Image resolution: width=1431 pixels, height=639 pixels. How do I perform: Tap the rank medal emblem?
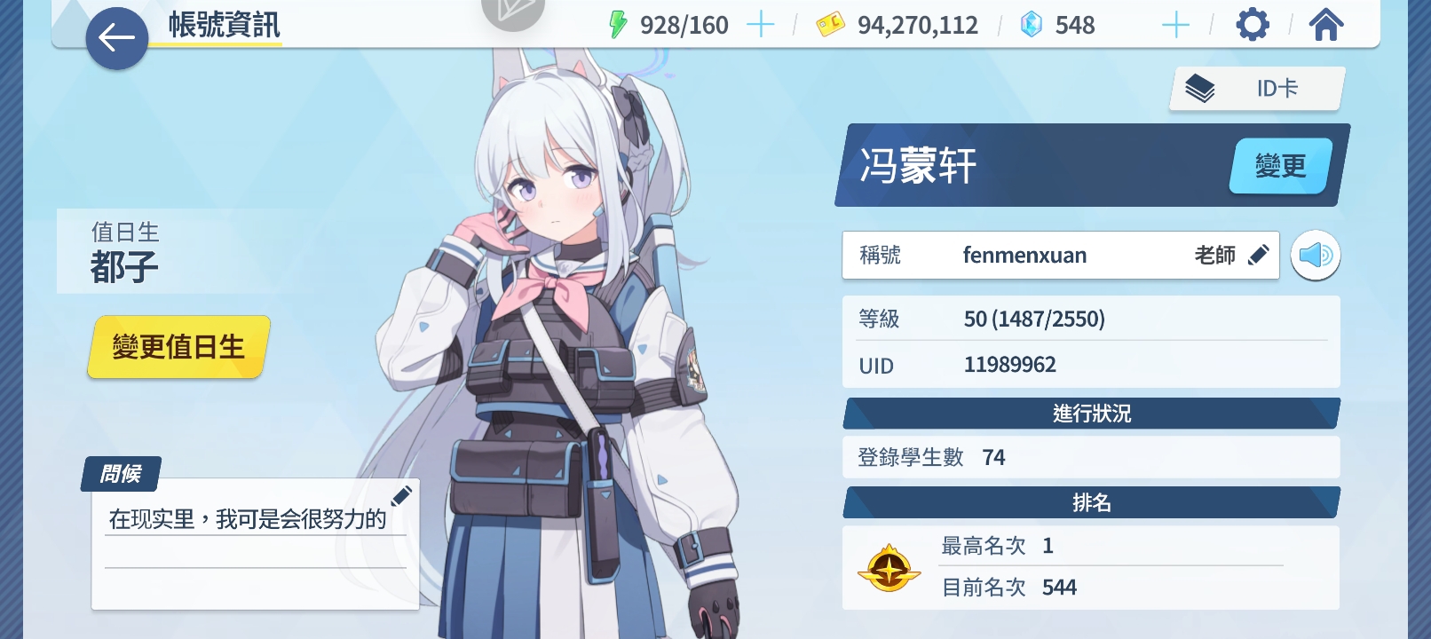click(889, 568)
